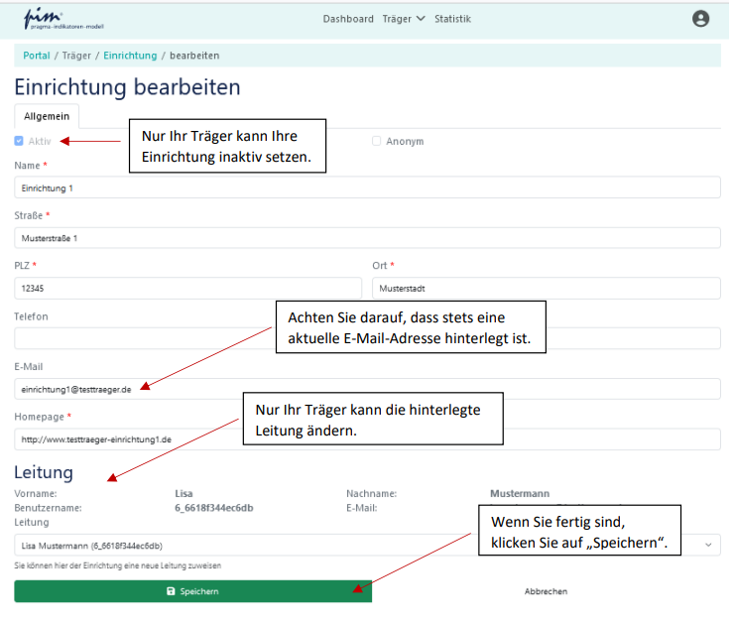
Task: Go to Statistik in top navigation
Action: [x=452, y=19]
